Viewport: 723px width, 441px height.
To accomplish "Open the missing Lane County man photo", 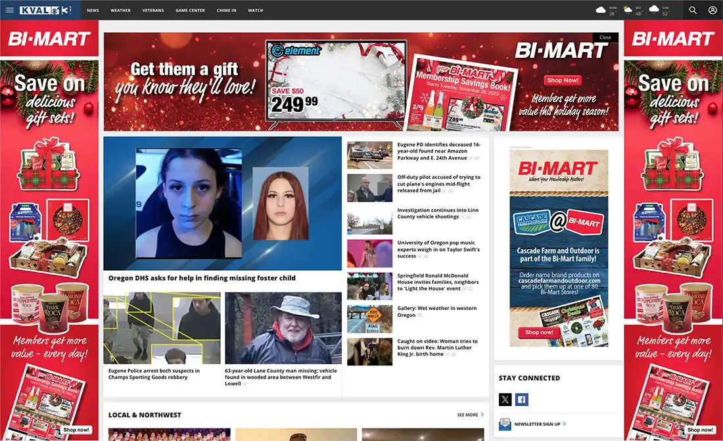I will pos(283,329).
